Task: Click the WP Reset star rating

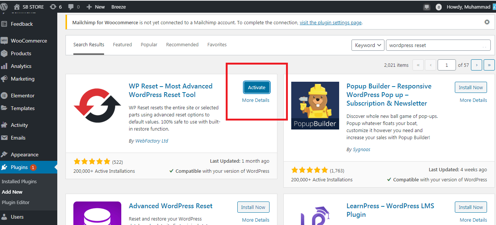Action: pos(92,162)
